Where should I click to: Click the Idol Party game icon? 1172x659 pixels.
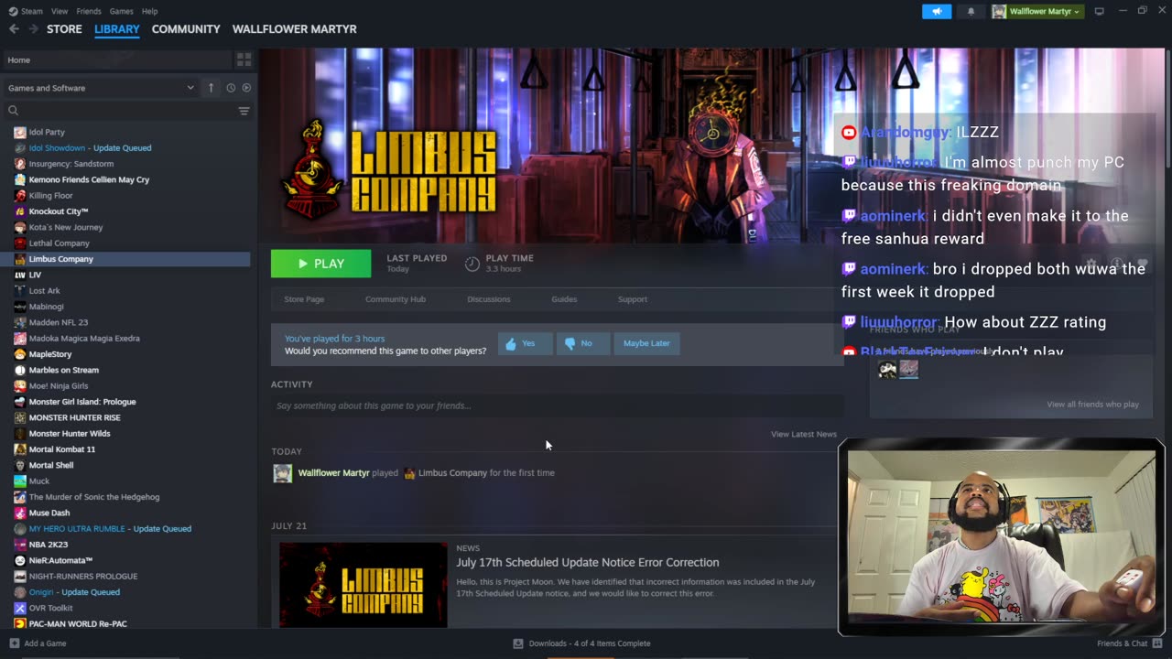(x=20, y=132)
